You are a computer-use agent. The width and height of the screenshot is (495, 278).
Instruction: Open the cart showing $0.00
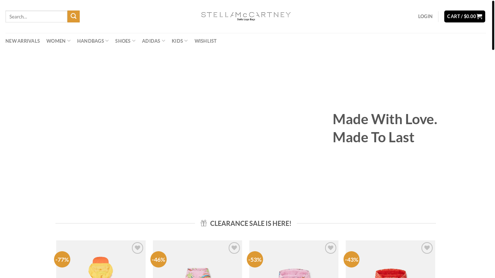pos(465,16)
